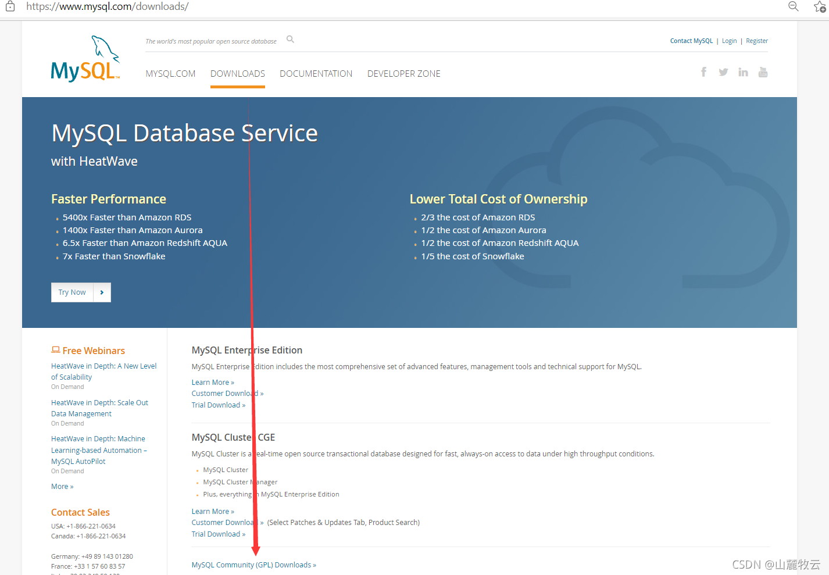Open the MYSQL.COM navigation tab
Viewport: 829px width, 575px height.
click(170, 74)
